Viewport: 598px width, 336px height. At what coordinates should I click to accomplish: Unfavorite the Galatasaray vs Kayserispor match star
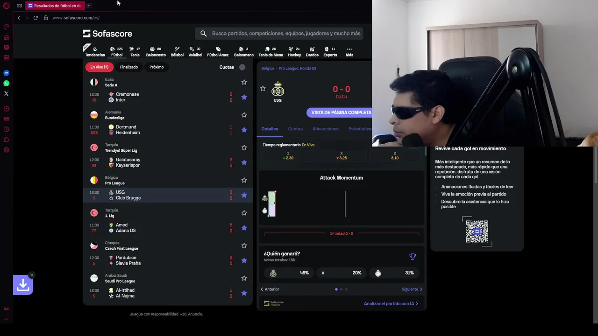click(244, 162)
